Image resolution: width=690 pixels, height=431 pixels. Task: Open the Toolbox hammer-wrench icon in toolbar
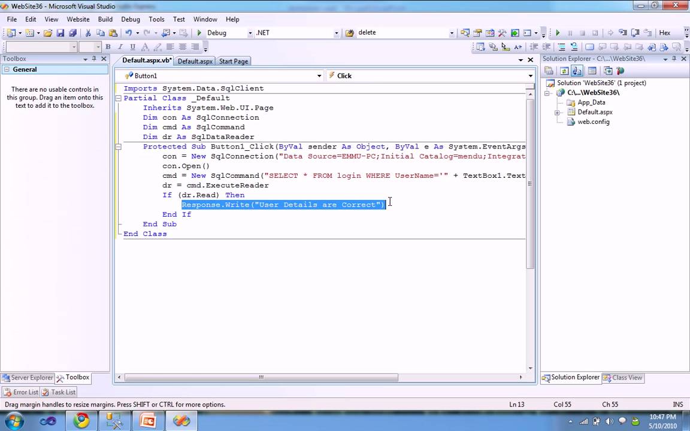[x=502, y=33]
